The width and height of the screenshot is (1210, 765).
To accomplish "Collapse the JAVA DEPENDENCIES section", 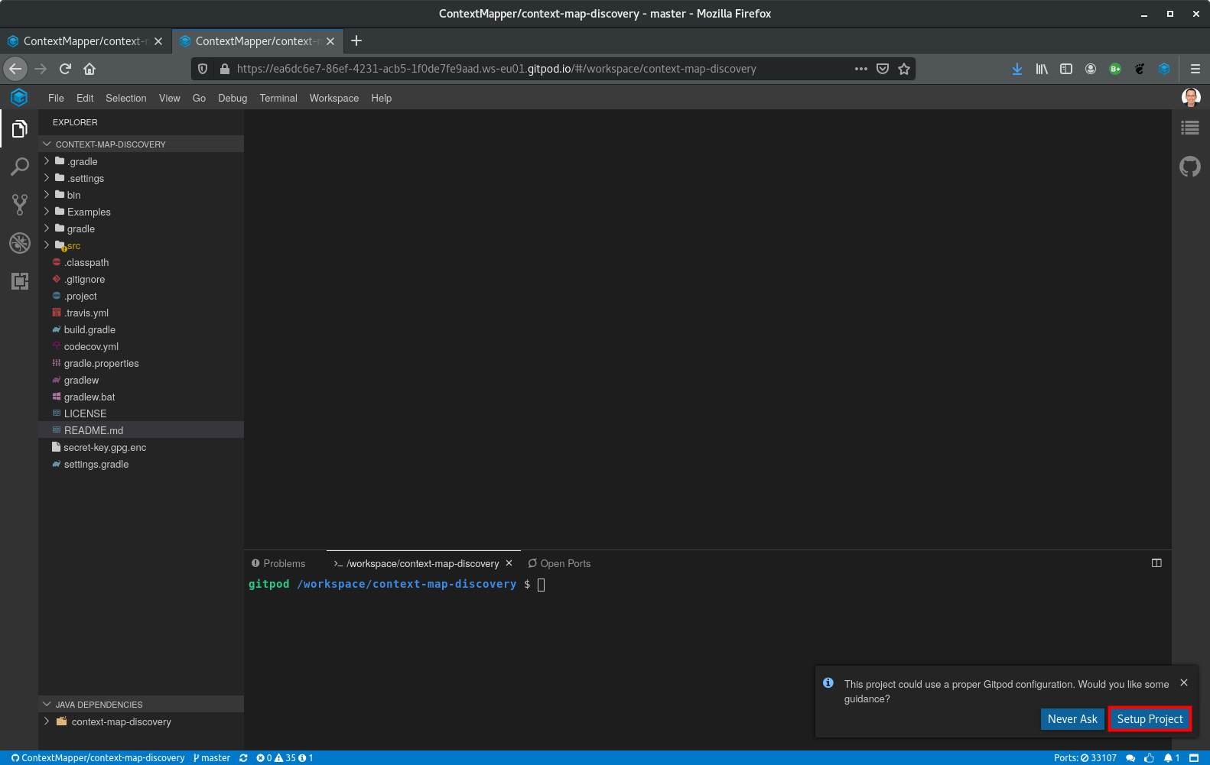I will click(x=141, y=704).
